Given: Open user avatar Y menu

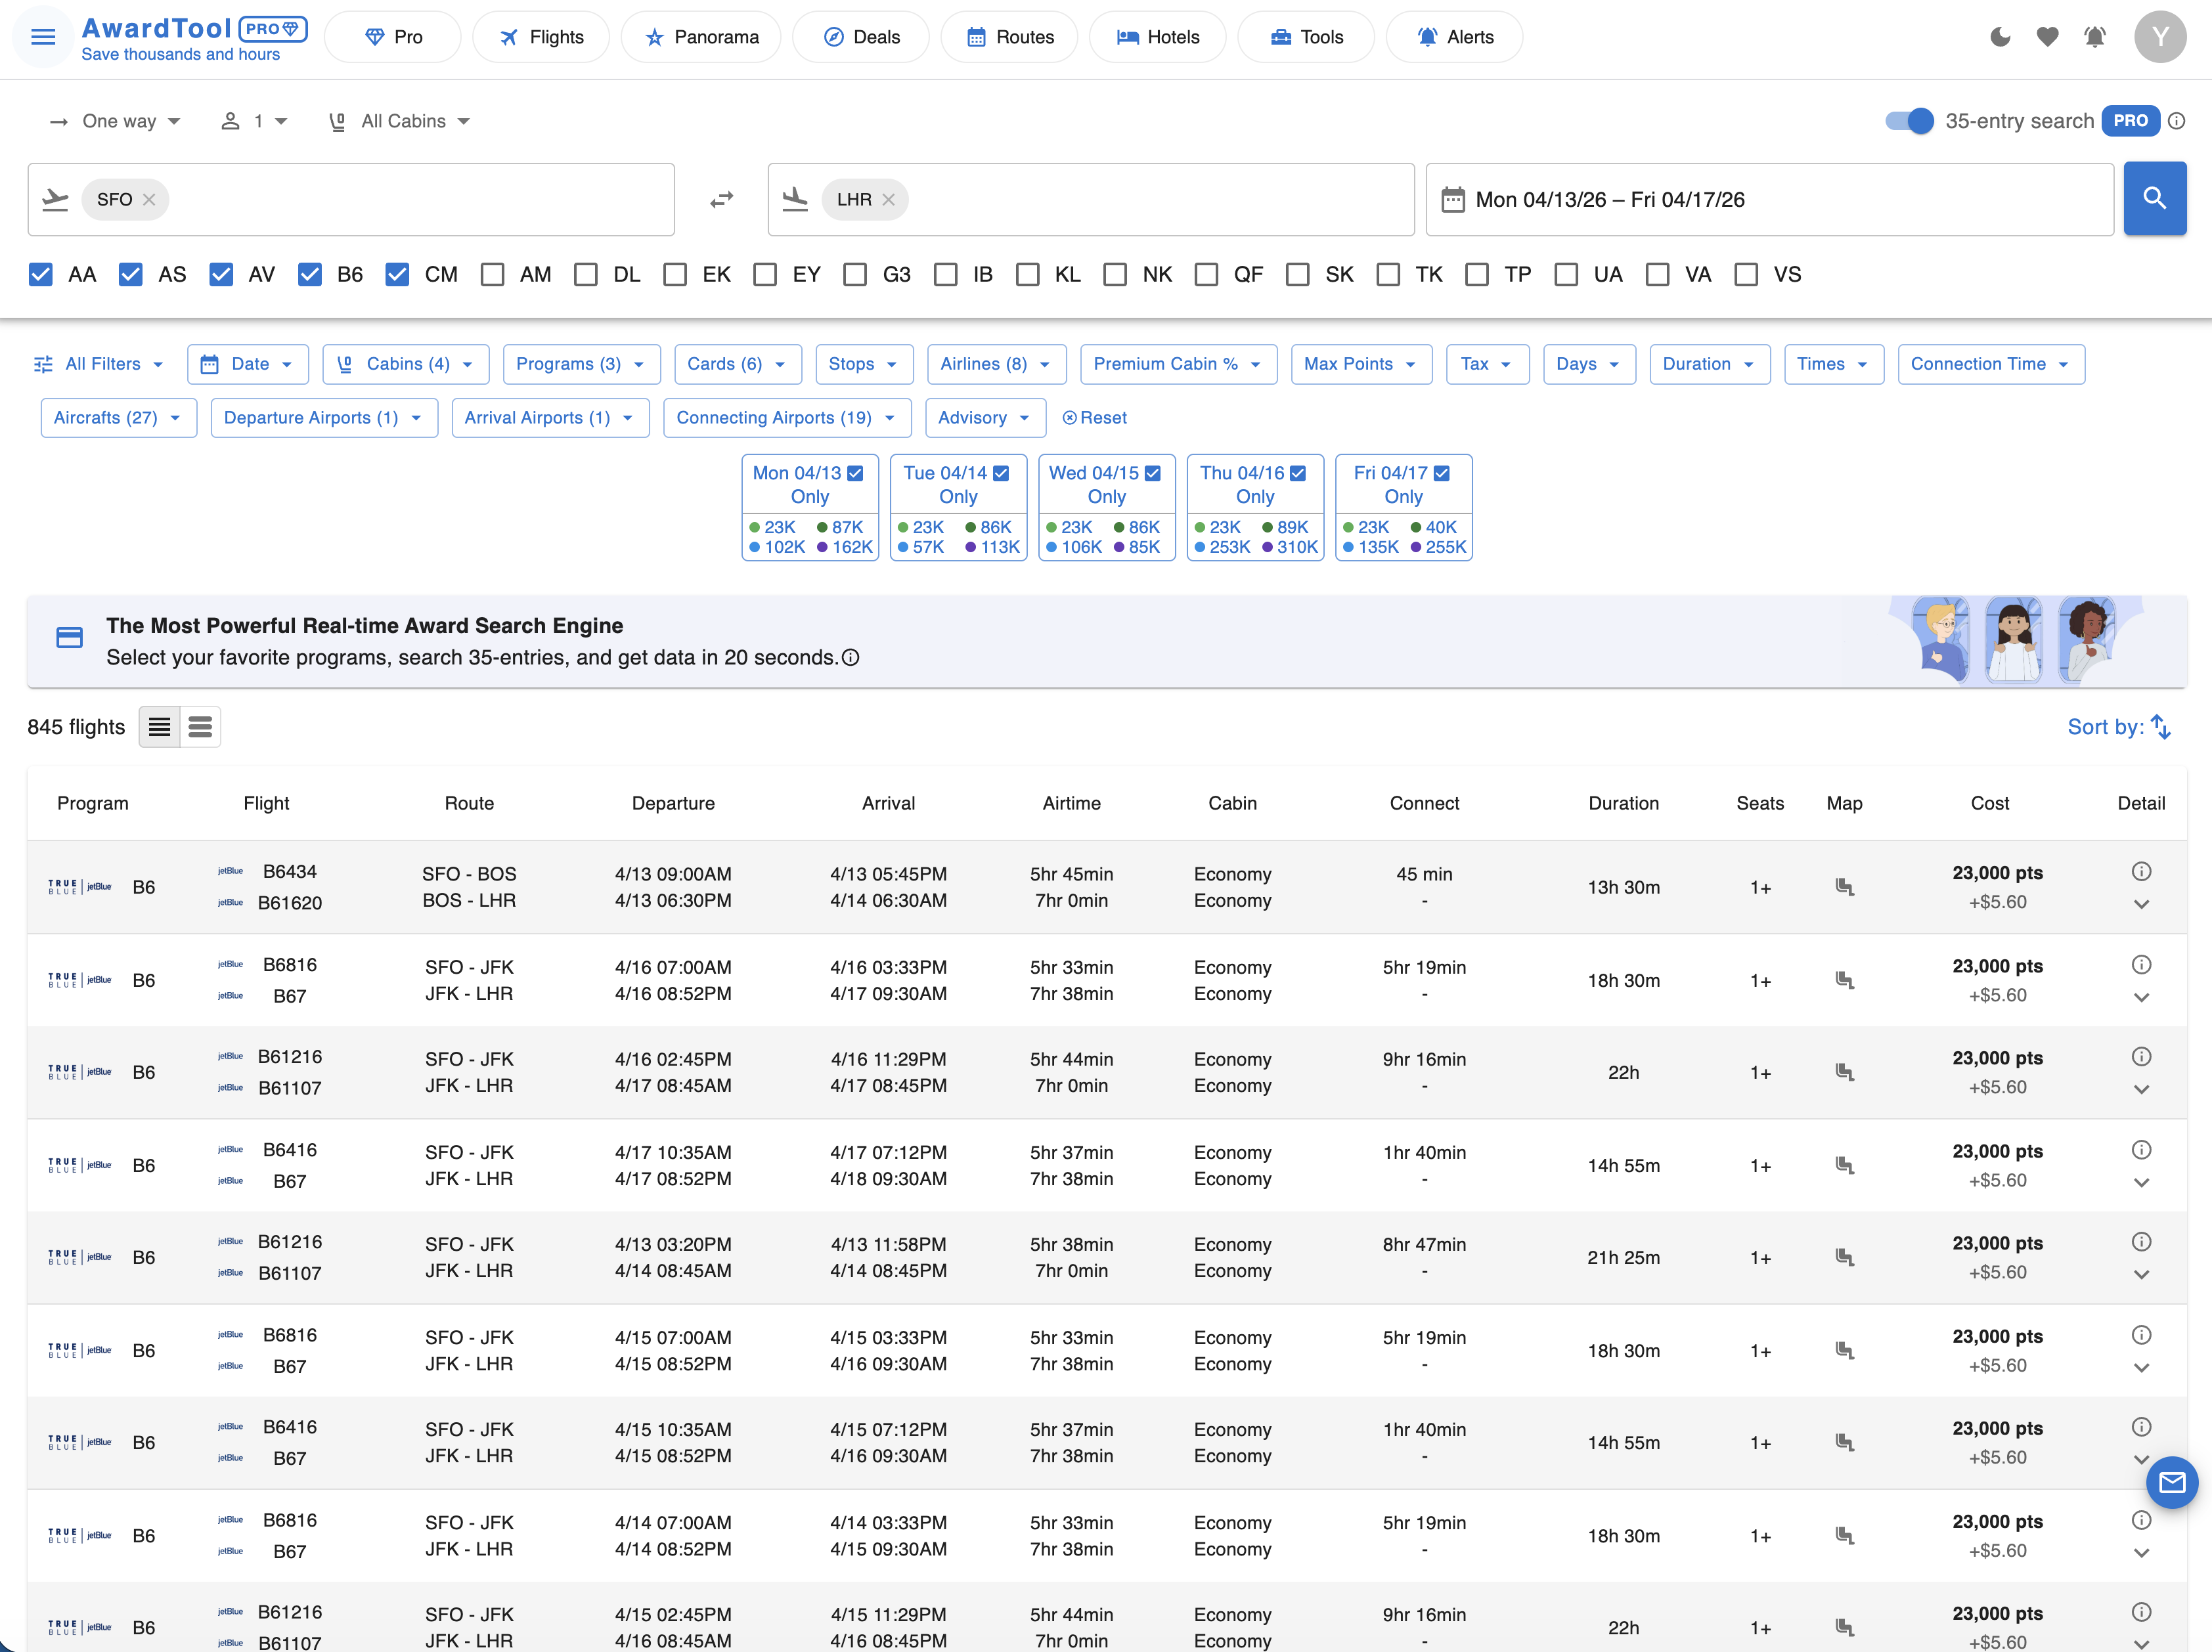Looking at the screenshot, I should pyautogui.click(x=2160, y=37).
